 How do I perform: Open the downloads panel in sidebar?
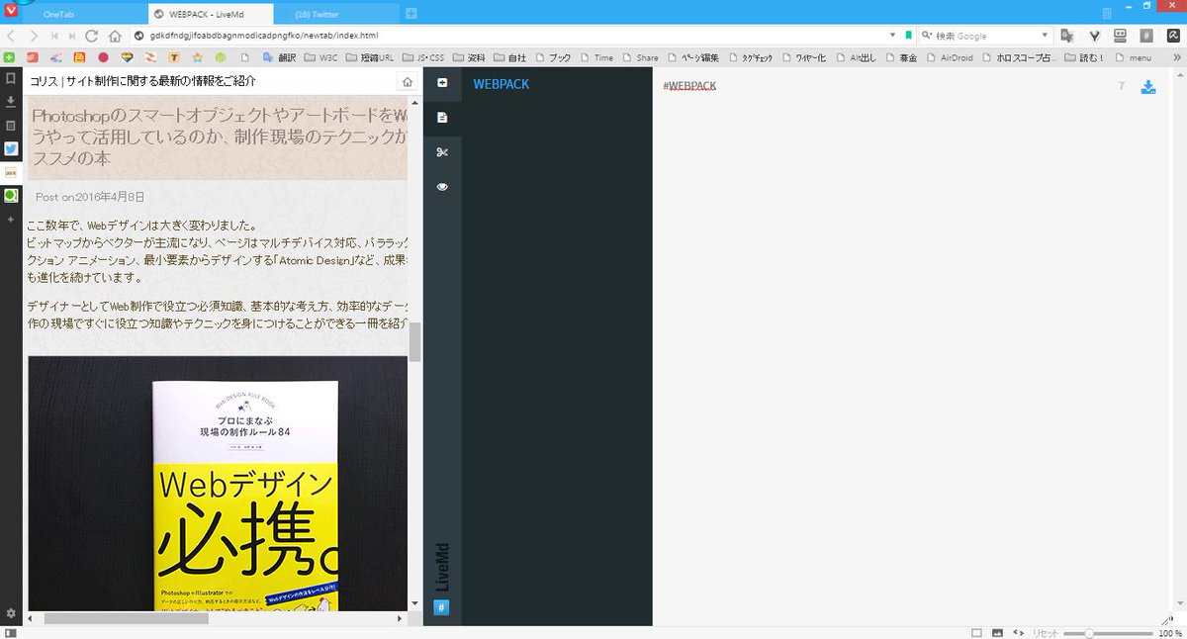tap(11, 101)
